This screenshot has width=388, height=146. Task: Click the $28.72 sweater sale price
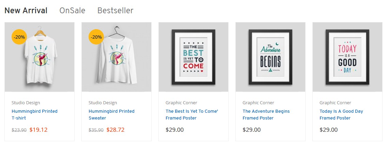(115, 130)
